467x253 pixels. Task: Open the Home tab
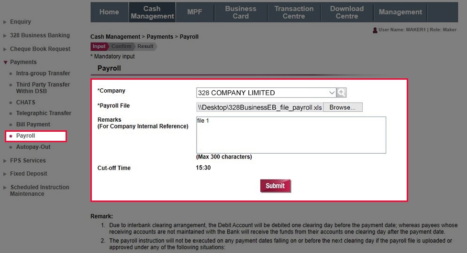pos(109,12)
